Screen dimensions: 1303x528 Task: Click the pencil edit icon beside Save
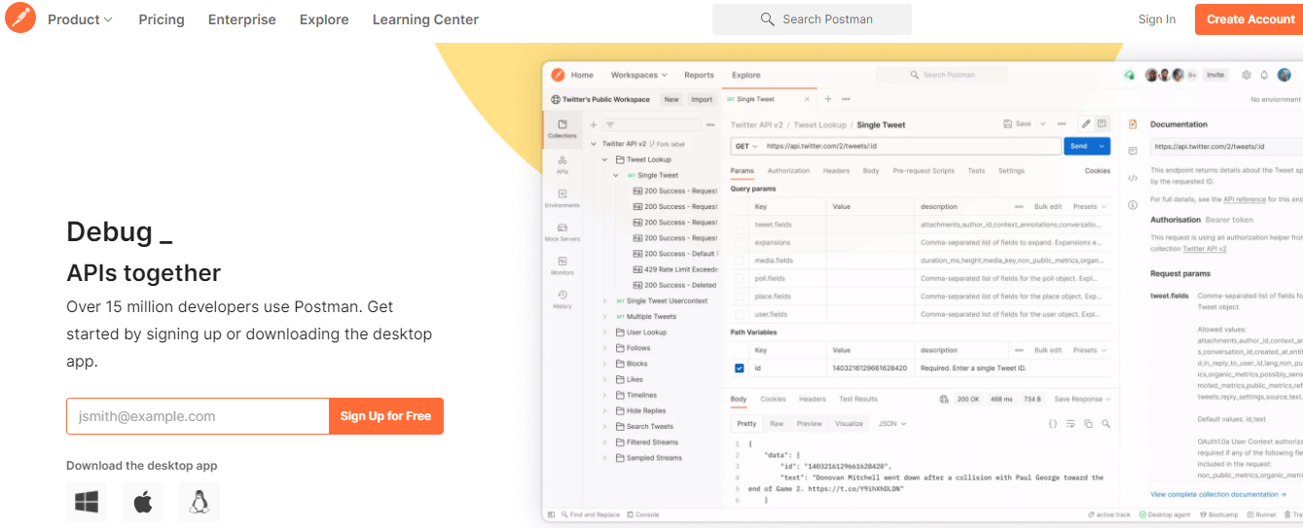pos(1086,123)
